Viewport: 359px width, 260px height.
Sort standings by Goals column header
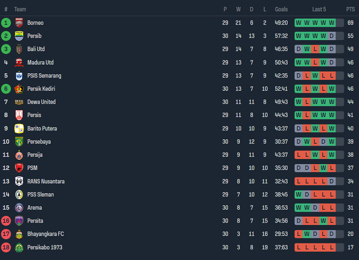(281, 9)
